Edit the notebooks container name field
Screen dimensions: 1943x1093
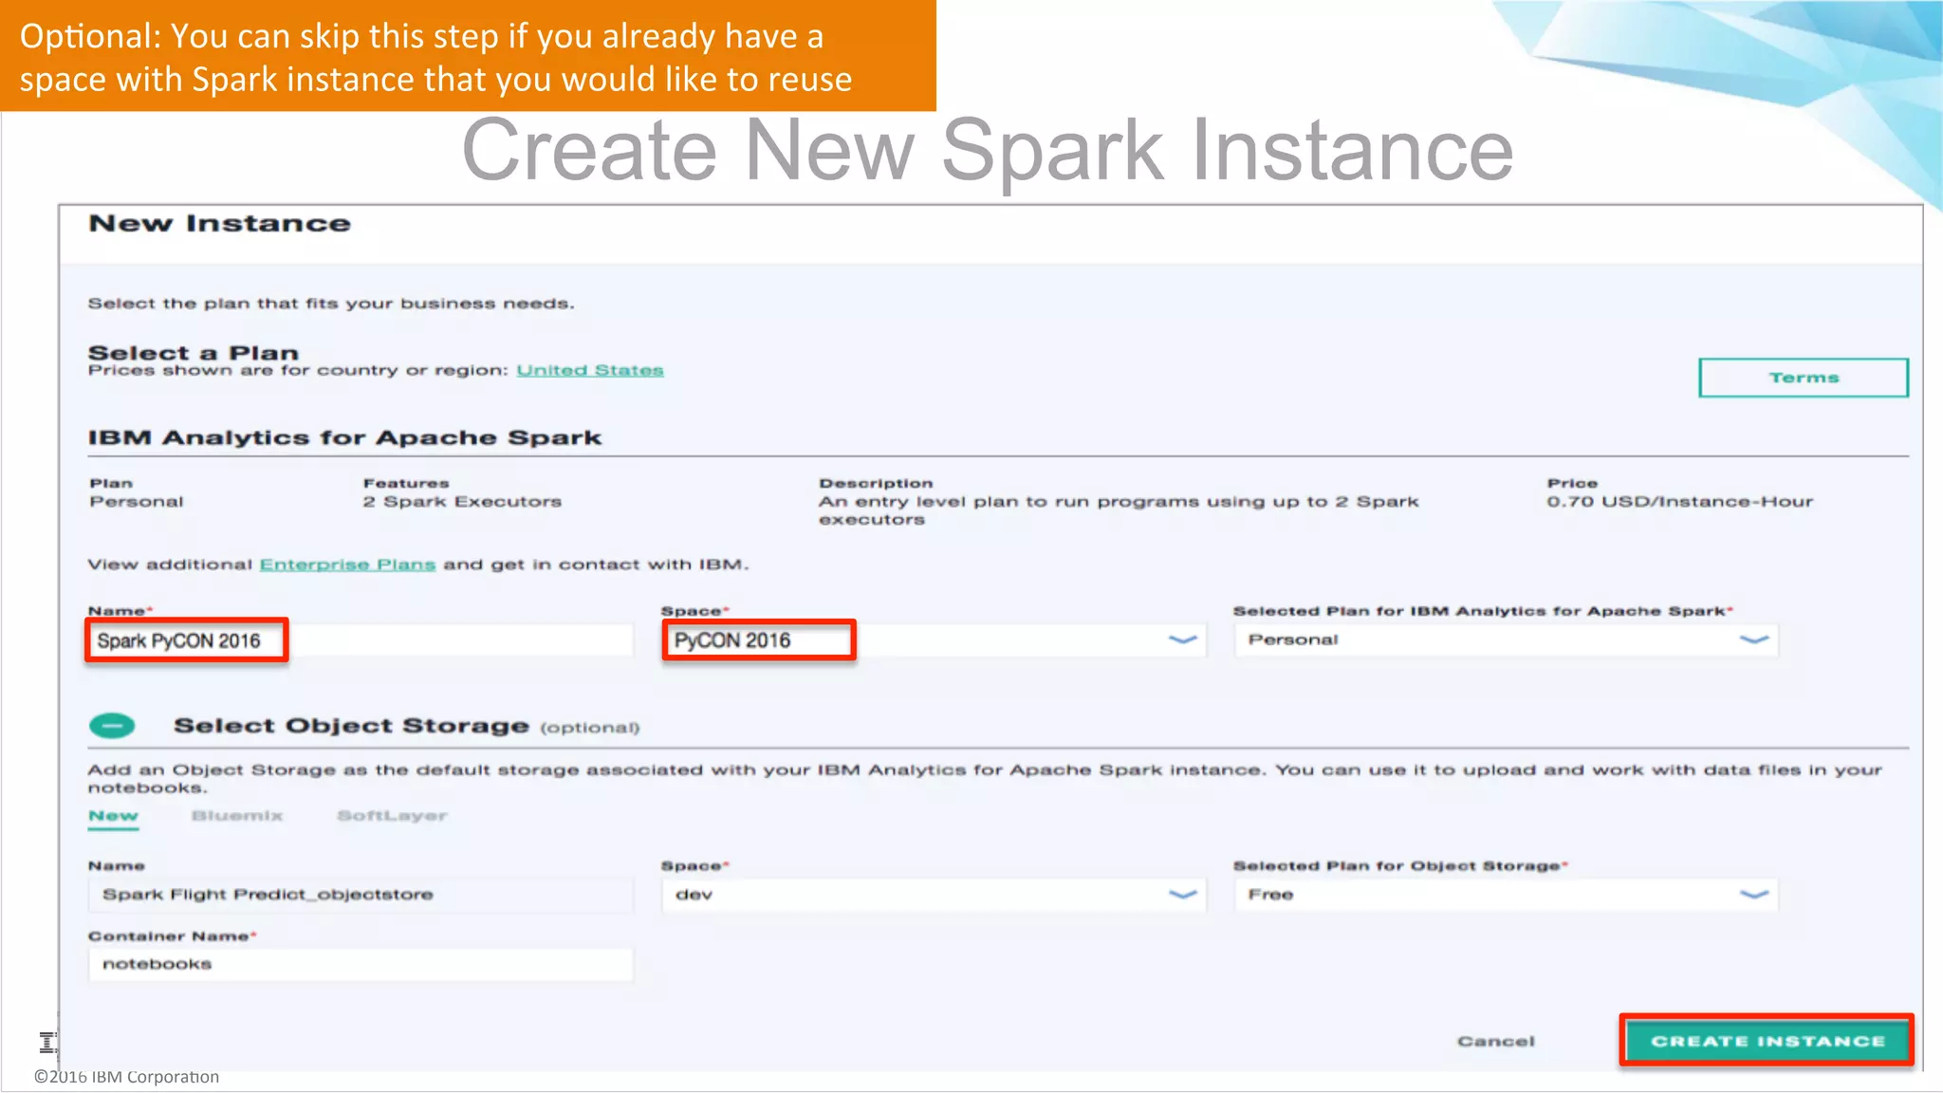pyautogui.click(x=361, y=964)
